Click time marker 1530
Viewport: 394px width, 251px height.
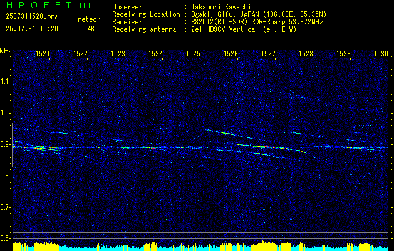click(x=381, y=54)
